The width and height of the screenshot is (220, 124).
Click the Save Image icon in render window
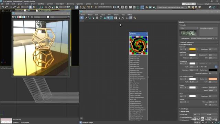click(x=13, y=17)
